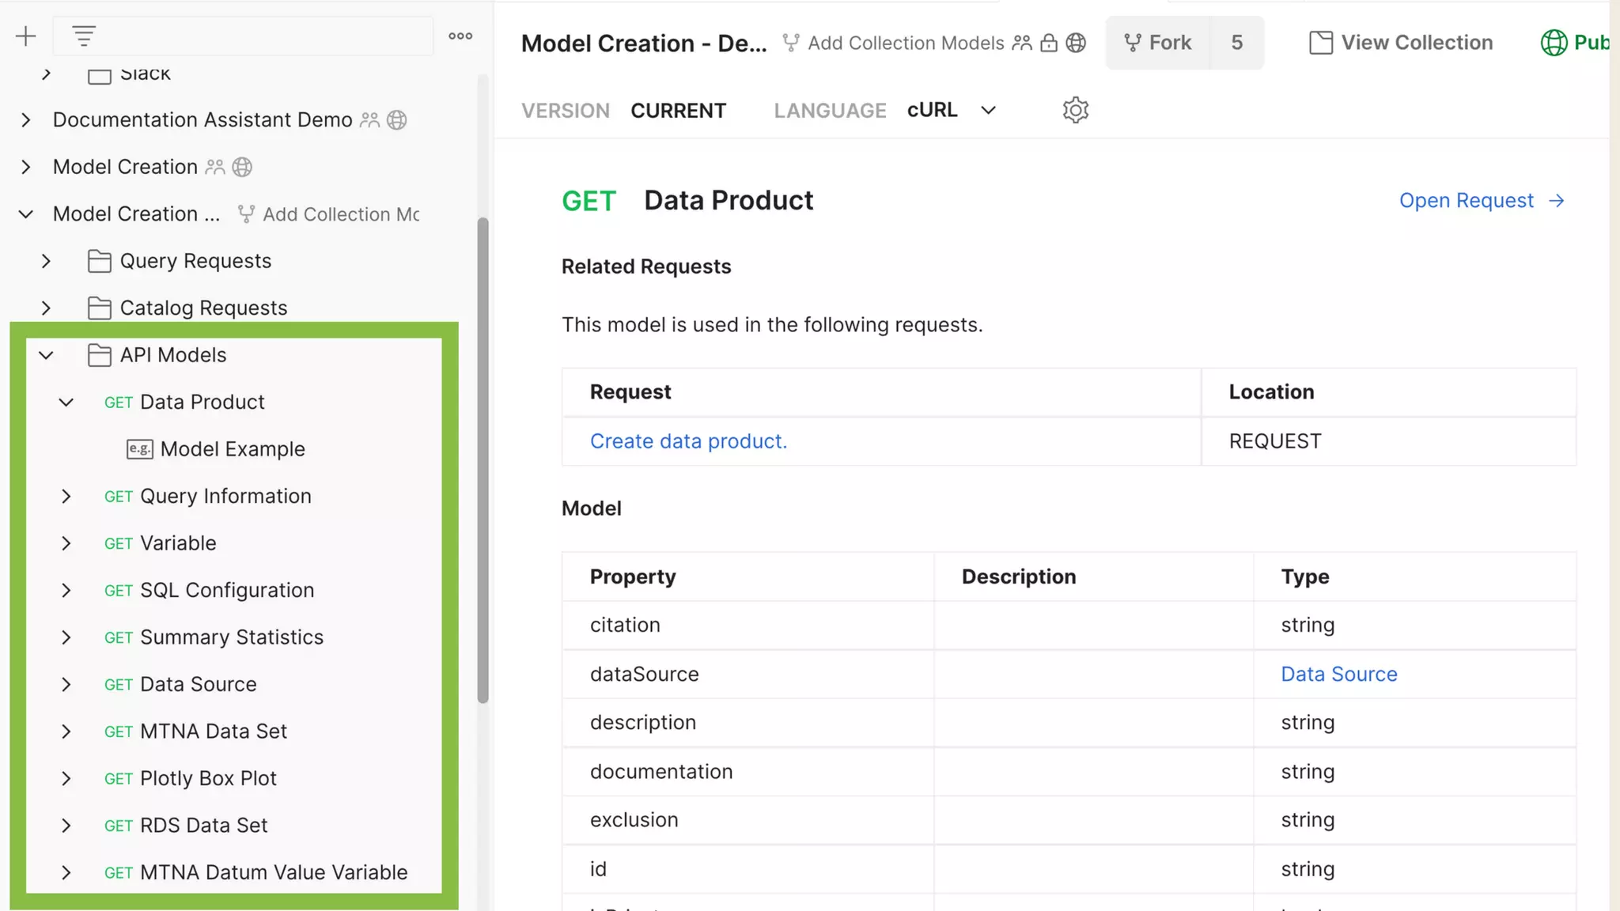
Task: Expand the Query Requests folder
Action: 46,261
